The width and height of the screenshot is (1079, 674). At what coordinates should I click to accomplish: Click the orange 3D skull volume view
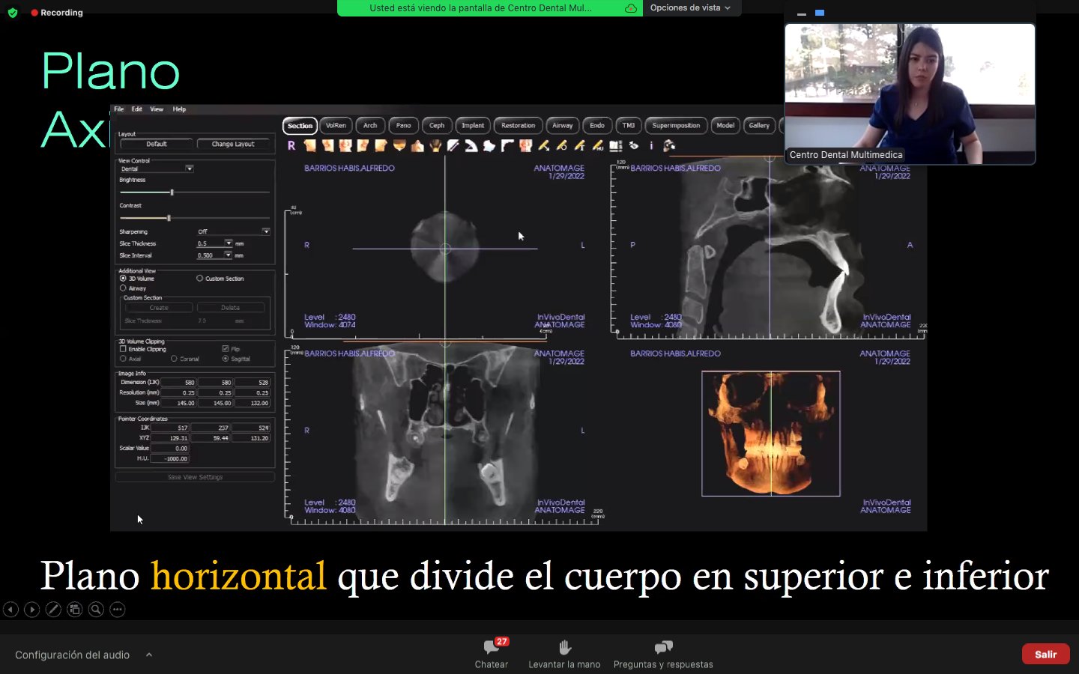click(x=771, y=434)
